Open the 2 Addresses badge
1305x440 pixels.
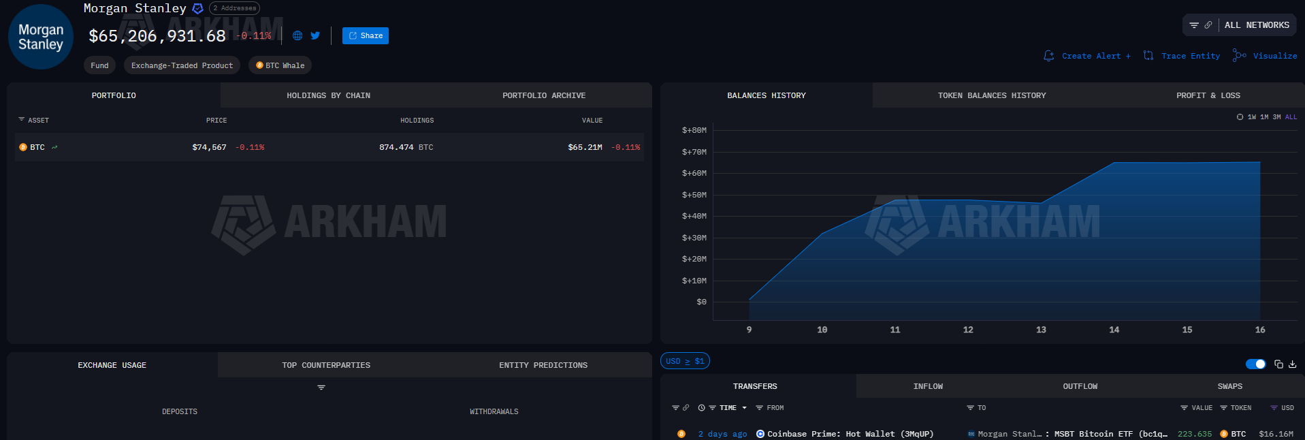click(234, 8)
